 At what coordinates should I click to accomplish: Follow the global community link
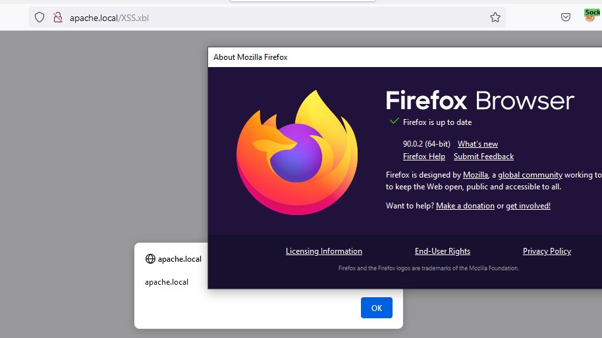tap(530, 175)
